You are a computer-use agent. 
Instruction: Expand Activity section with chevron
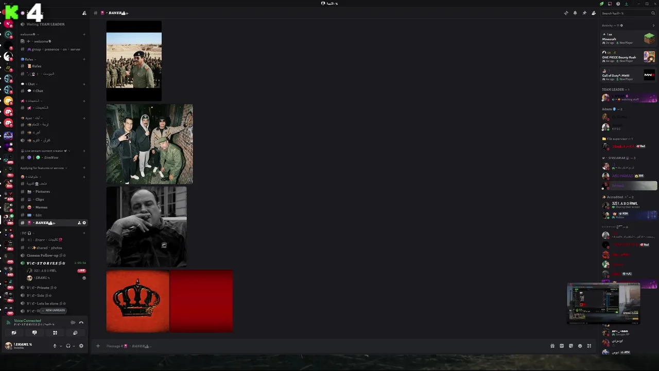(x=653, y=25)
